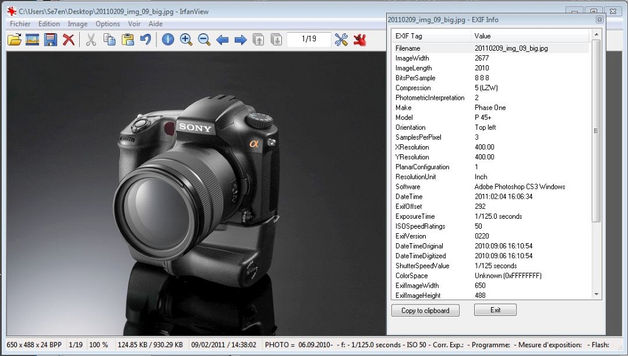Screen dimensions: 628x356
Task: Select the ImageWidth row
Action: coord(490,58)
